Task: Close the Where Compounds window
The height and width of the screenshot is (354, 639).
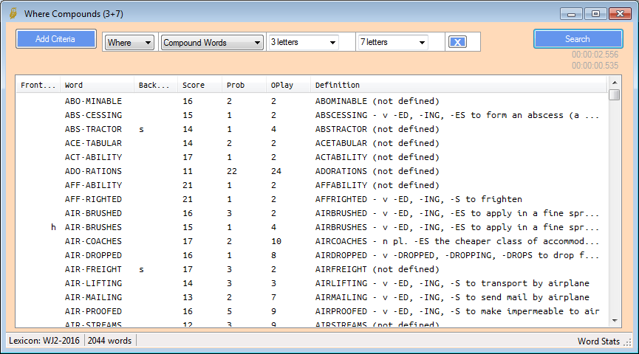Action: point(620,14)
